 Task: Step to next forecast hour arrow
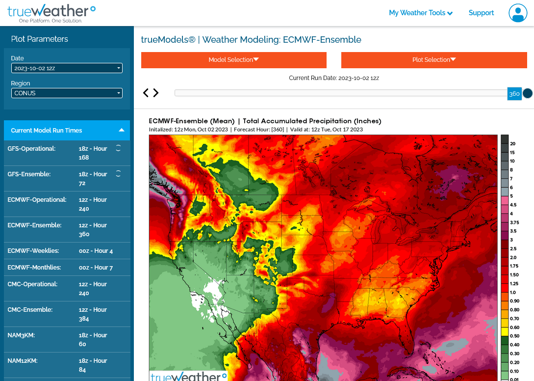156,93
